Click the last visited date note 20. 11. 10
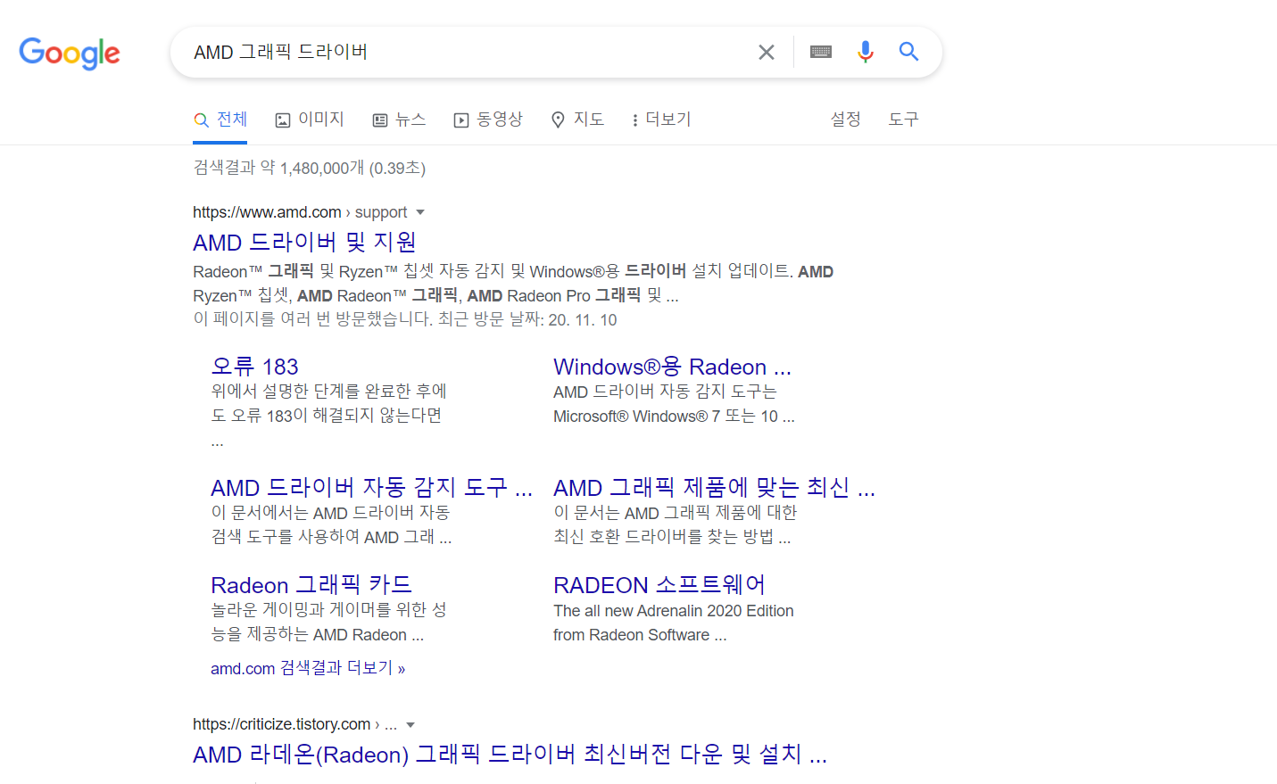This screenshot has height=784, width=1277. click(x=583, y=319)
